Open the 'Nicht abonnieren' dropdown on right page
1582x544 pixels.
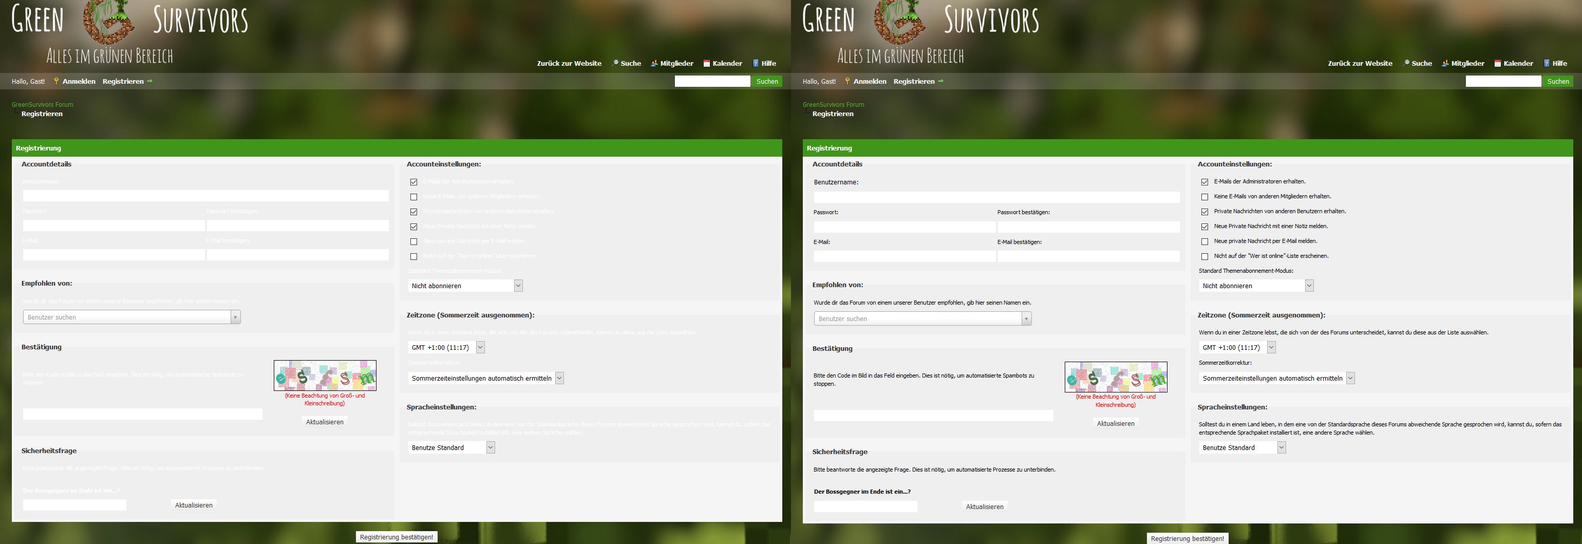coord(1256,286)
